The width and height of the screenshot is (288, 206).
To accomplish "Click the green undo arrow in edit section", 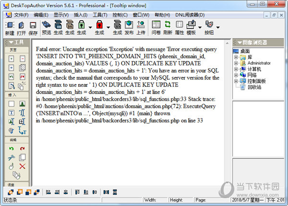I will pyautogui.click(x=12, y=148).
